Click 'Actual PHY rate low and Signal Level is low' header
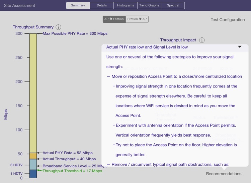The image size is (251, 183). click(147, 47)
